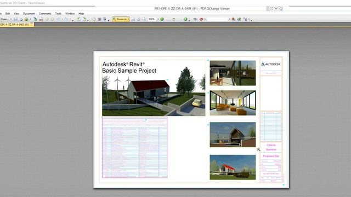
Task: Expand the Email icon dropdown arrow
Action: pos(30,19)
